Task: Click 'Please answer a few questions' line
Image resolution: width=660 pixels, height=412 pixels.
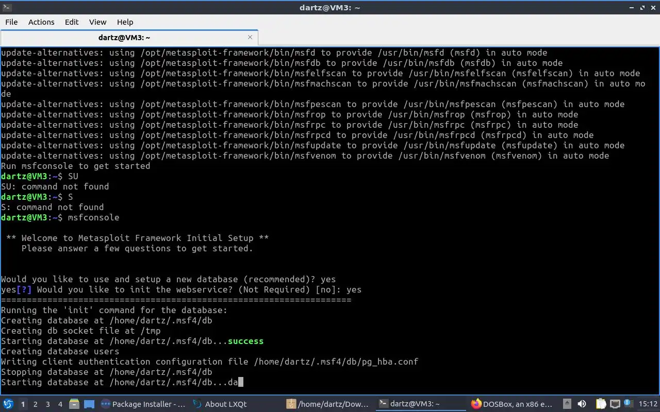Action: tap(137, 248)
